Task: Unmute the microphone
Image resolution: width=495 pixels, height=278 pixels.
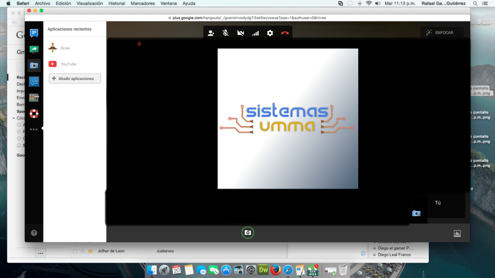Action: (225, 33)
